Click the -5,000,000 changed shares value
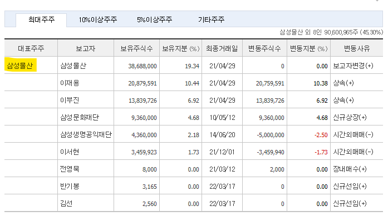 coord(271,135)
